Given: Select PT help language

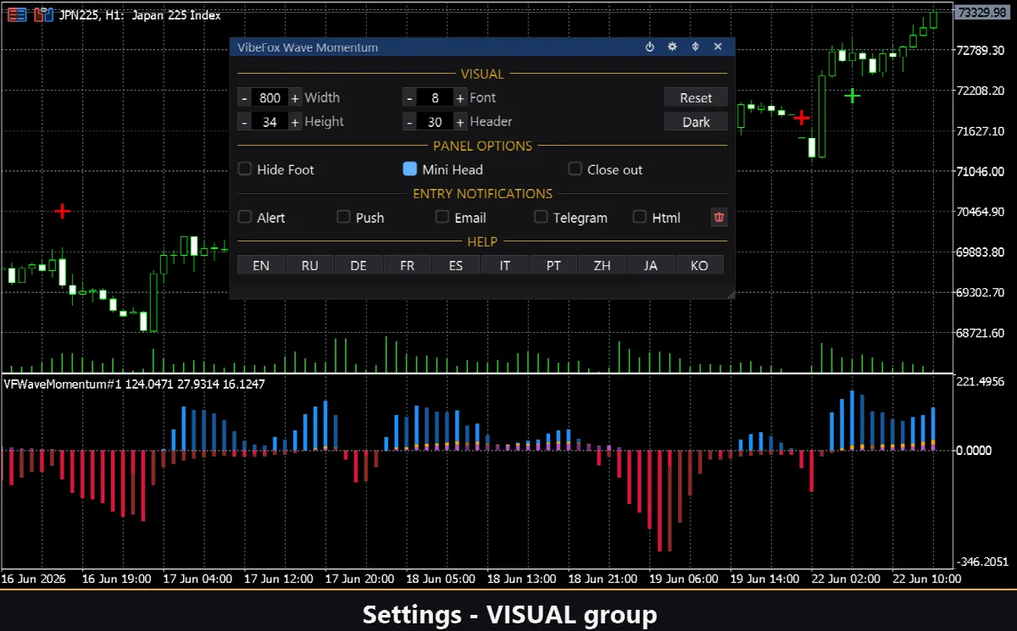Looking at the screenshot, I should pyautogui.click(x=553, y=265).
